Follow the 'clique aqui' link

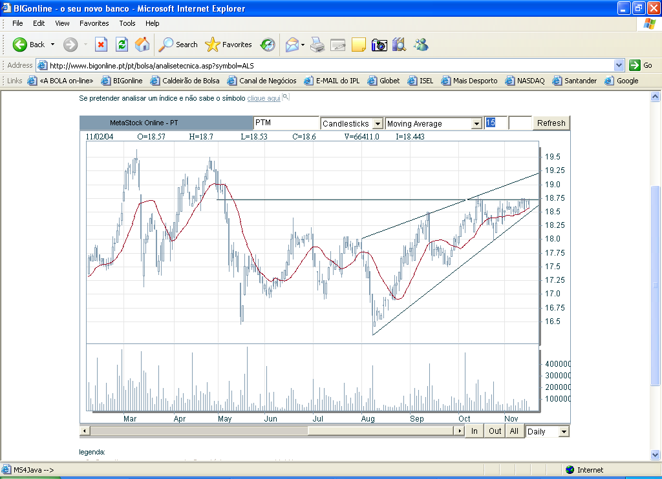pyautogui.click(x=264, y=98)
